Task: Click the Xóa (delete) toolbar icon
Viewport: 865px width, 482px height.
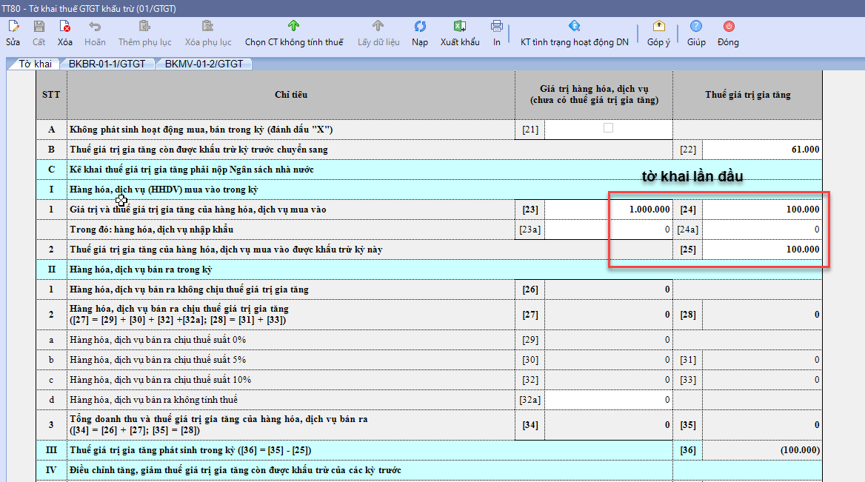Action: [64, 27]
